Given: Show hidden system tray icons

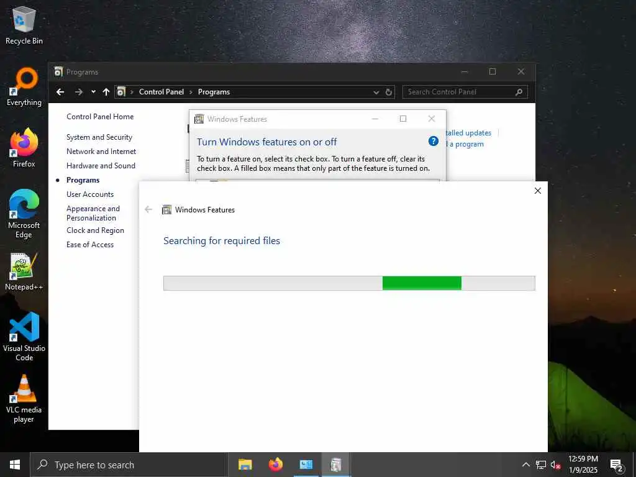Looking at the screenshot, I should click(525, 465).
